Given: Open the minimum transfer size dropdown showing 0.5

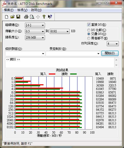Looking at the screenshot, I should point(35,31).
